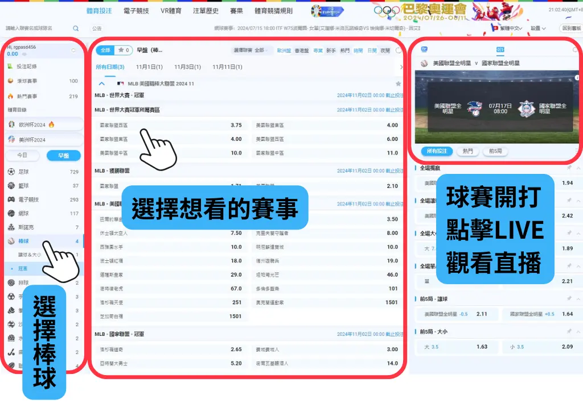The height and width of the screenshot is (416, 583).
Task: Select 足球 football sport icon
Action: click(x=11, y=172)
